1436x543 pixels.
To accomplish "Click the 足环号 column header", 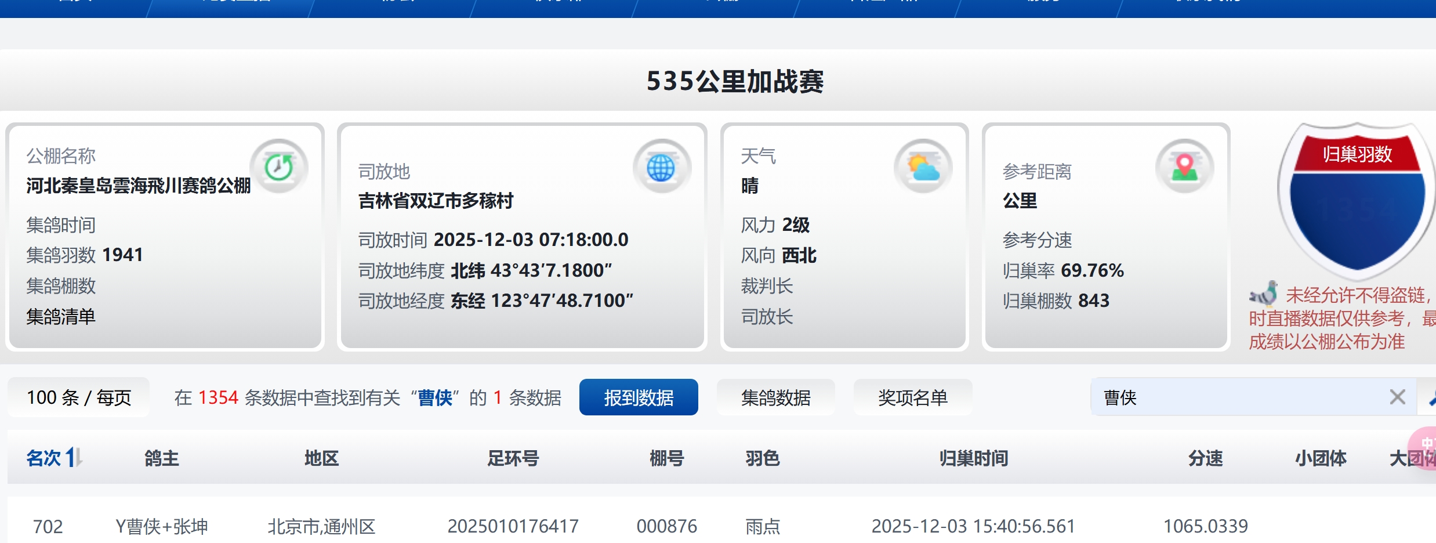I will 513,458.
